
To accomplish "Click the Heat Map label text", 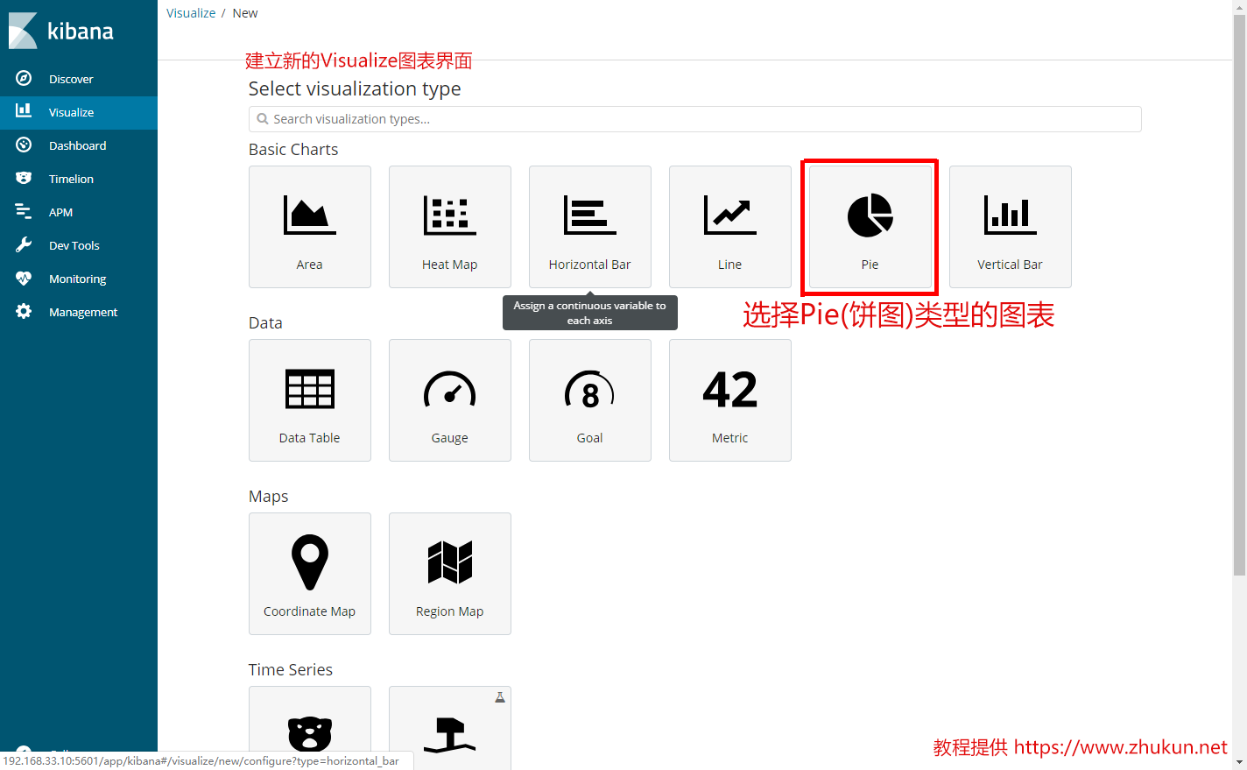I will tap(449, 265).
